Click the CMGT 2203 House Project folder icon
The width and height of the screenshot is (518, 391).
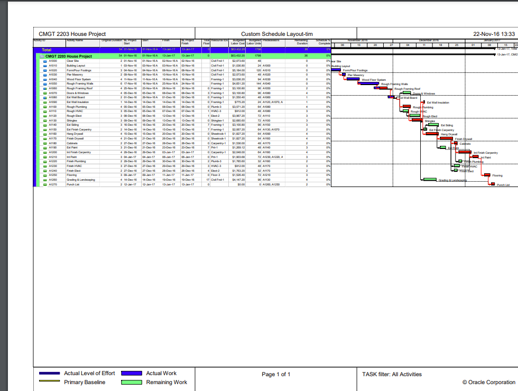41,56
